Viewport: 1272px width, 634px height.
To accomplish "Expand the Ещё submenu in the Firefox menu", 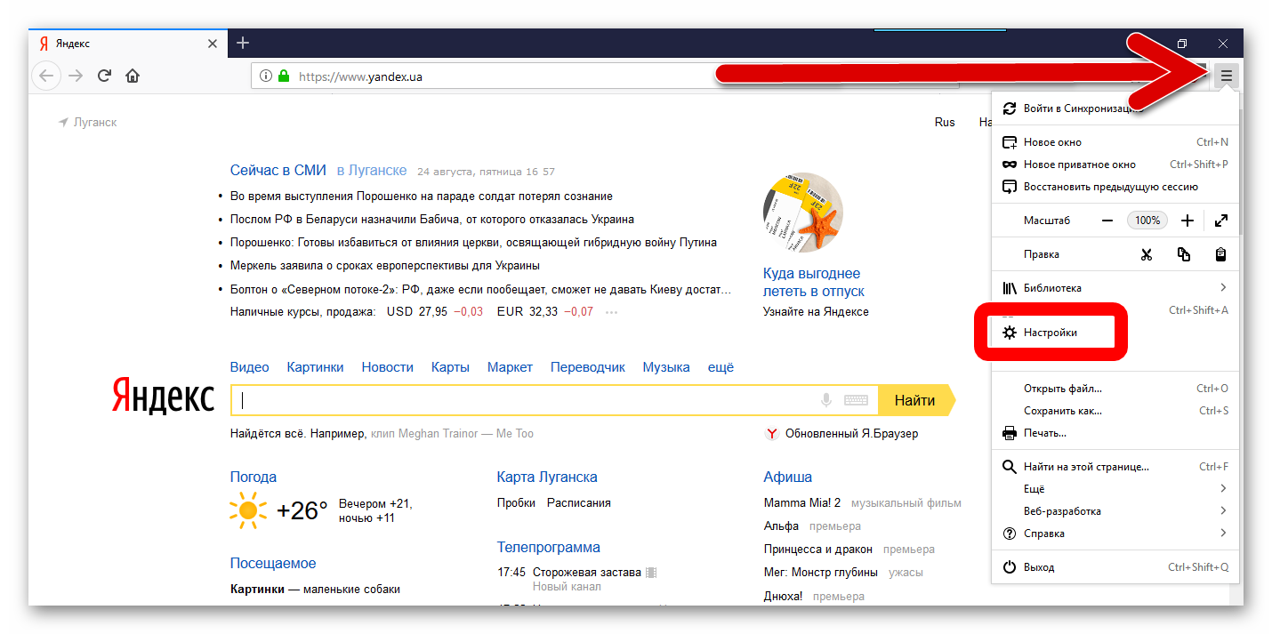I will [x=1115, y=489].
